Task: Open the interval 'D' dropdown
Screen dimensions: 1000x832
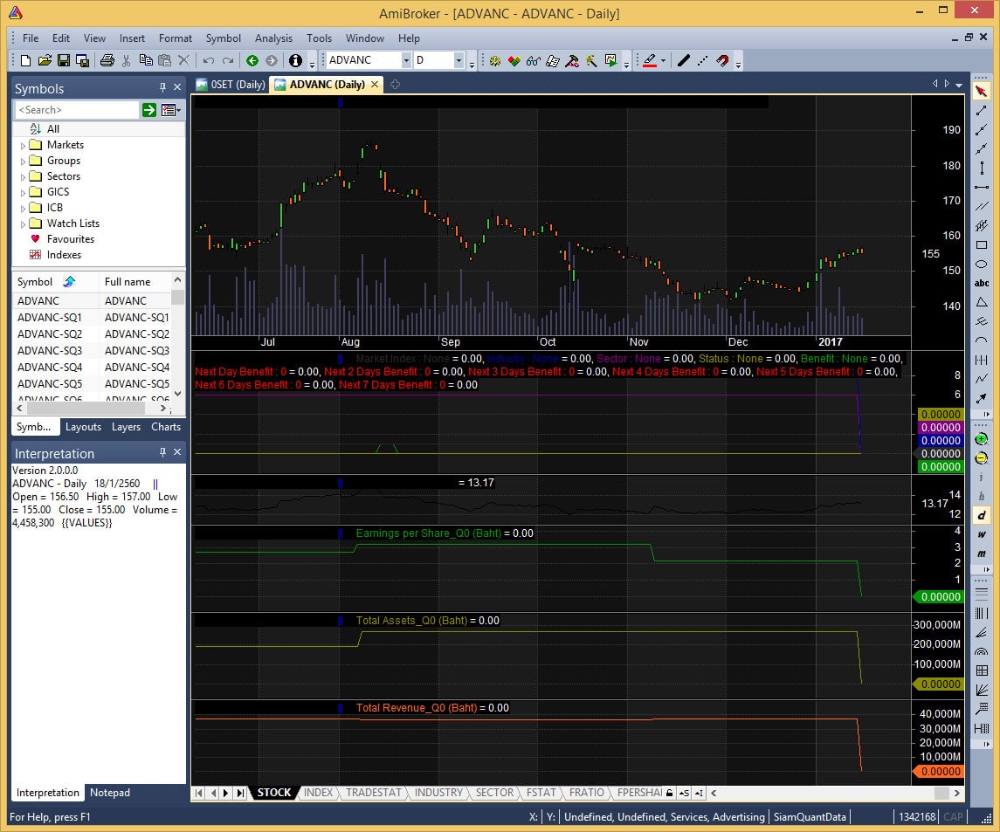Action: click(459, 60)
